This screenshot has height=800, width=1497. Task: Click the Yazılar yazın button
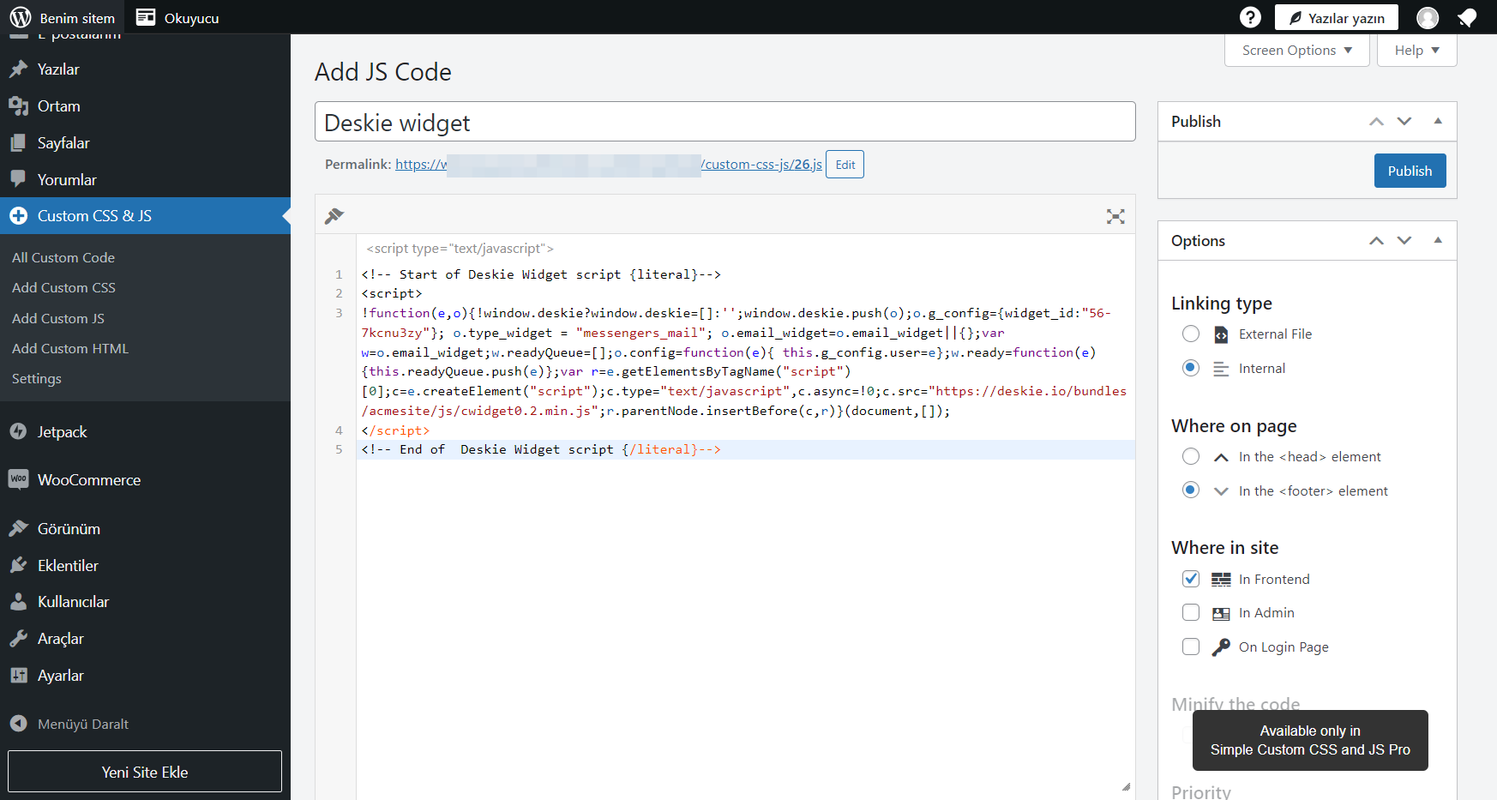pyautogui.click(x=1337, y=18)
